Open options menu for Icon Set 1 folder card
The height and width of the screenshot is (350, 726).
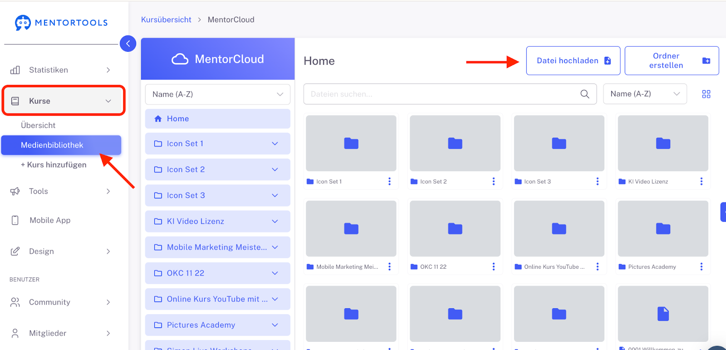coord(389,181)
